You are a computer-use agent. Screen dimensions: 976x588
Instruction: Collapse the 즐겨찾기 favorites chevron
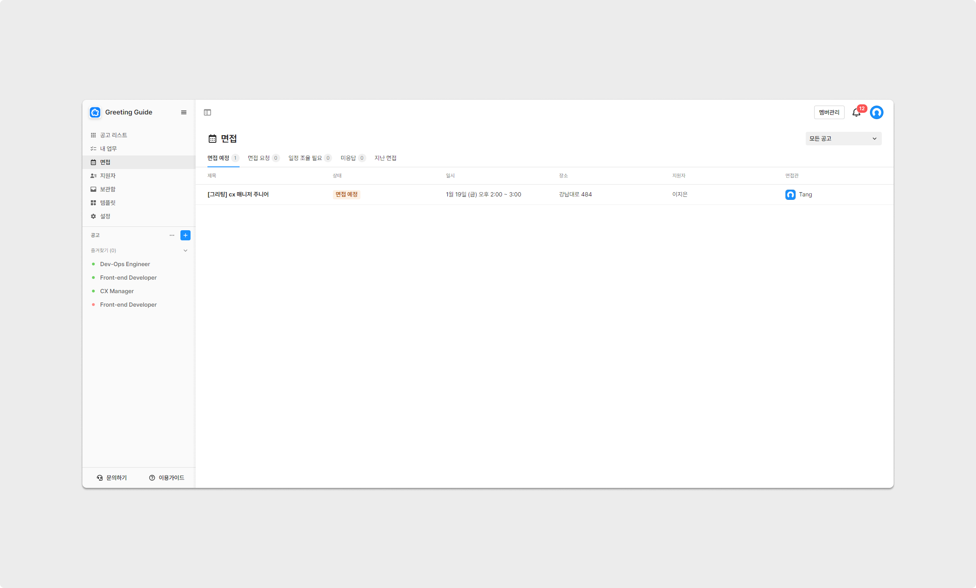coord(185,250)
